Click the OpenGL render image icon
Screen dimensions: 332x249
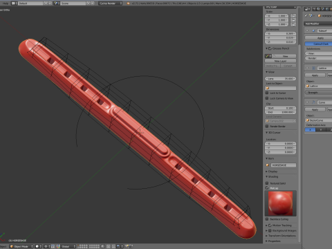tap(127, 246)
